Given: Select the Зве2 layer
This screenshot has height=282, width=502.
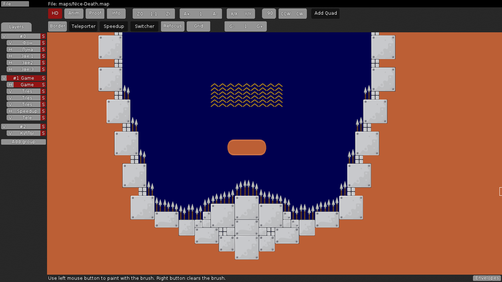Looking at the screenshot, I should pos(27,63).
